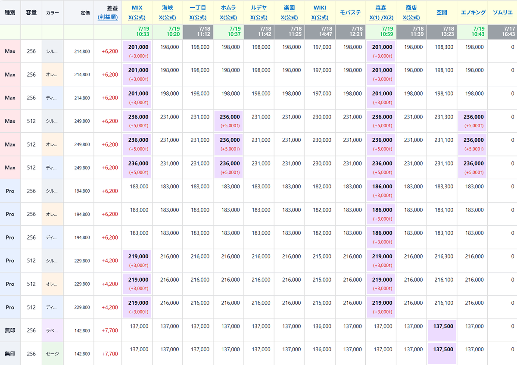Open the X(公式) link under 一丁目
The width and height of the screenshot is (517, 365).
(198, 18)
